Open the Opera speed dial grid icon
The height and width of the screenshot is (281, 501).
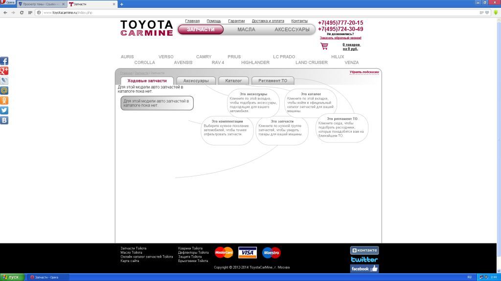click(30, 12)
